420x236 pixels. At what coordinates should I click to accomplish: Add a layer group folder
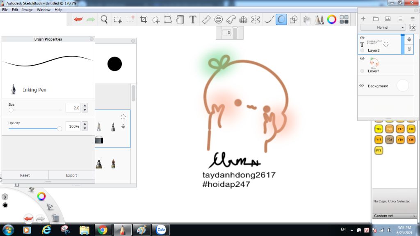376,18
